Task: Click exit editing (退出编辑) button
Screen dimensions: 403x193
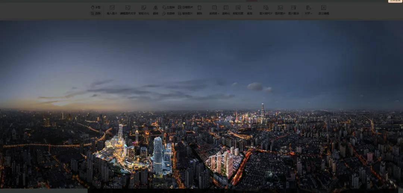Action: point(324,10)
